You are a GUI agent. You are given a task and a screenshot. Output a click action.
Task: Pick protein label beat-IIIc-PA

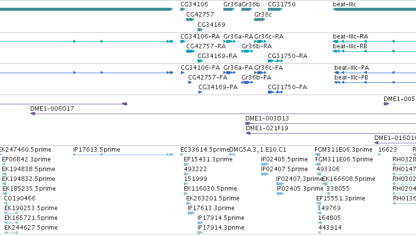352,67
